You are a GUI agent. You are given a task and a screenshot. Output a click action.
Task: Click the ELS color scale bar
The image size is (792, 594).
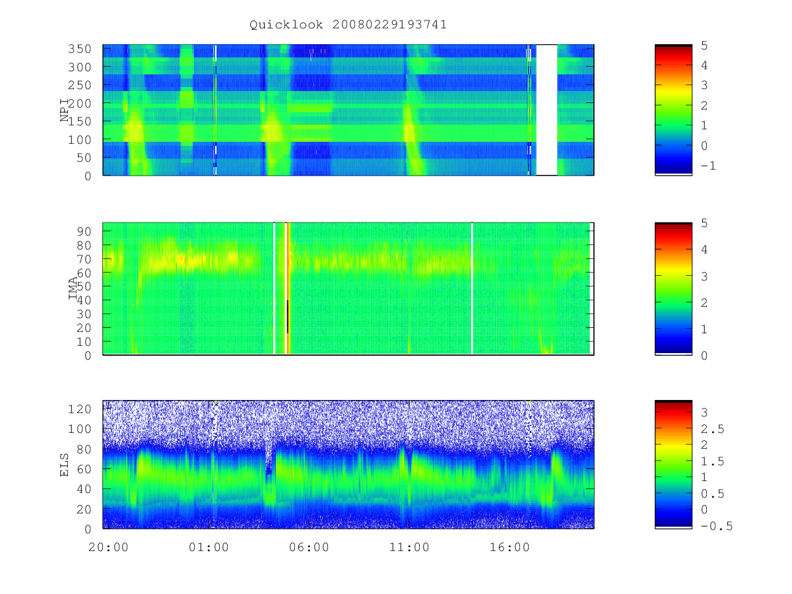[x=673, y=464]
